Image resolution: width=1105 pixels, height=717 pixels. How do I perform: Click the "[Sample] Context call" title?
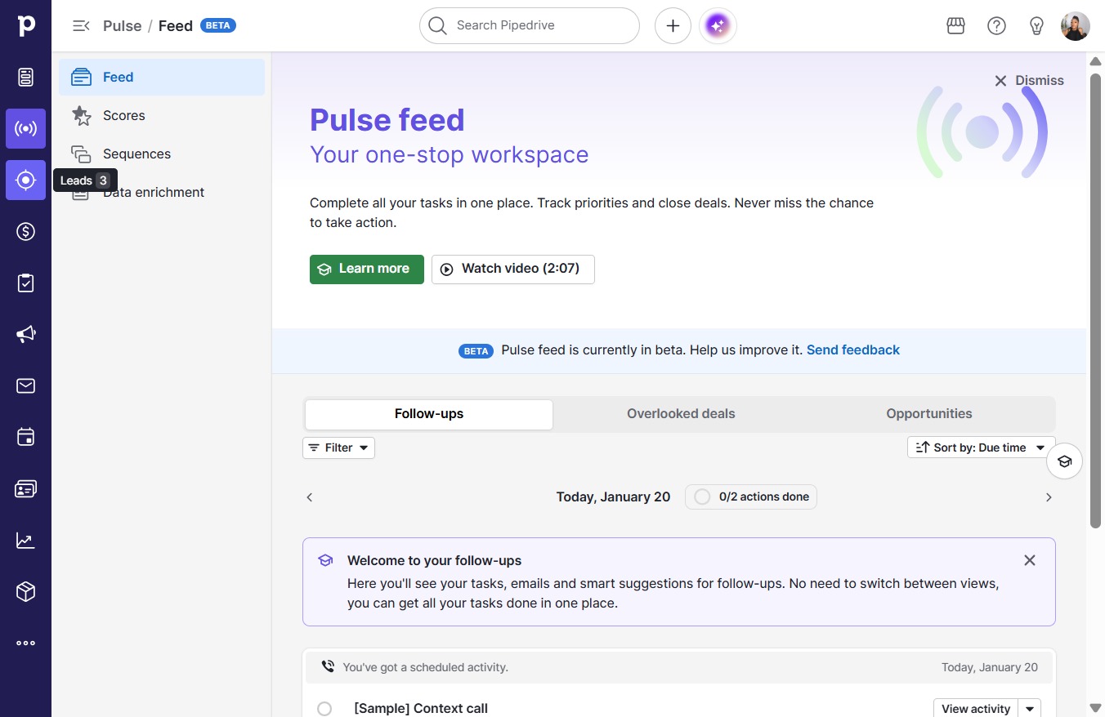421,709
